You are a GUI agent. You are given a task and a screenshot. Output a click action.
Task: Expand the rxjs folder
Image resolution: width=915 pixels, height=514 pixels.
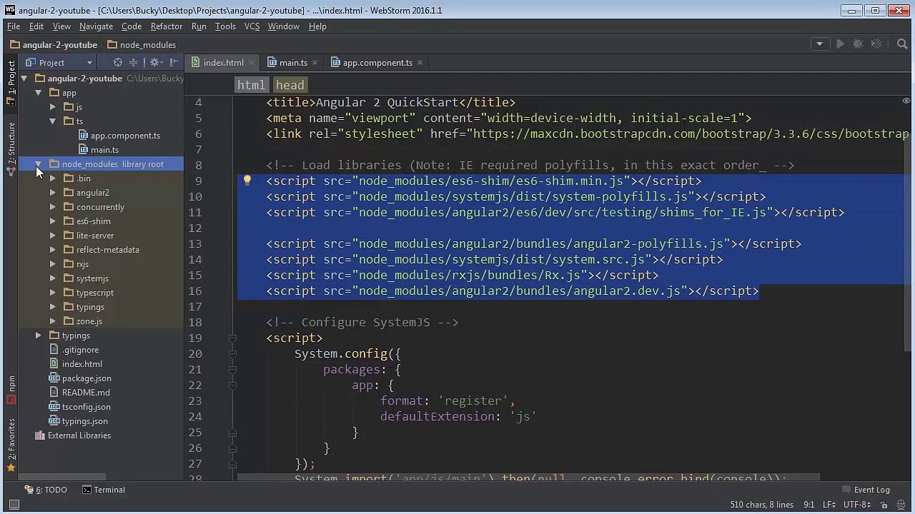[x=53, y=264]
